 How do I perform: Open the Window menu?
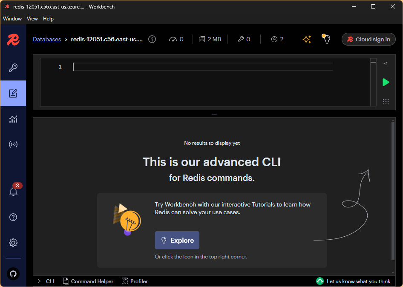[12, 19]
